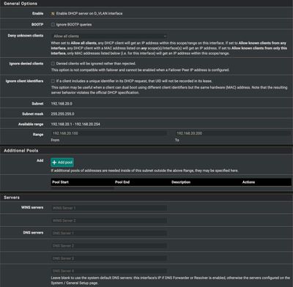Image resolution: width=293 pixels, height=287 pixels.
Task: Open the Deny unknown clients dropdown
Action: point(109,36)
